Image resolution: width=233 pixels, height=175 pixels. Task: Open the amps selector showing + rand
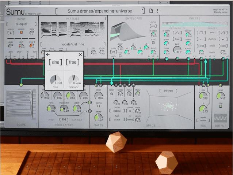pyautogui.click(x=223, y=46)
